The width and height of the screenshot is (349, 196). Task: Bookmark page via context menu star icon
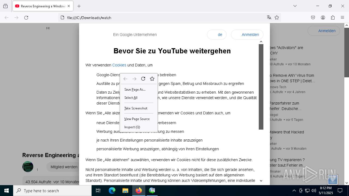pyautogui.click(x=152, y=79)
